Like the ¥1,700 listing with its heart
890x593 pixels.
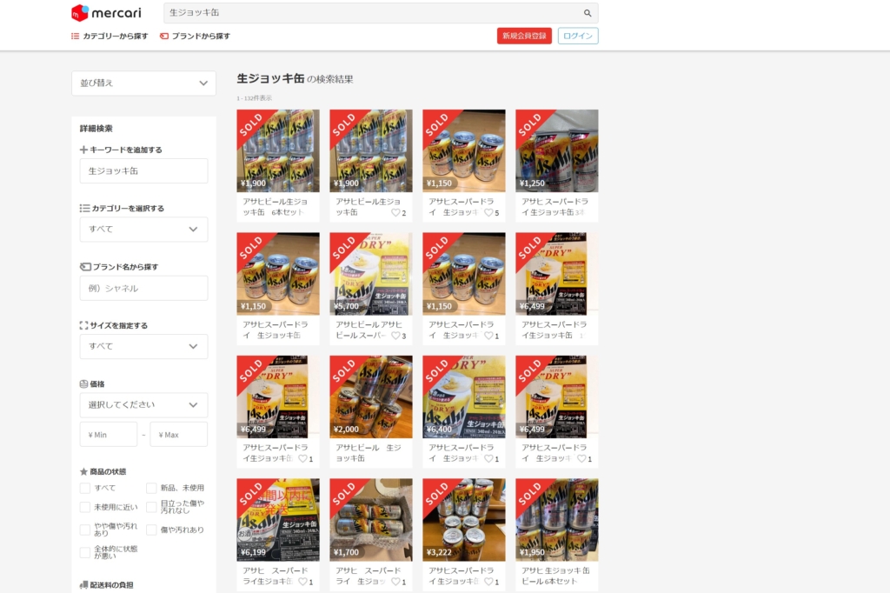point(395,581)
